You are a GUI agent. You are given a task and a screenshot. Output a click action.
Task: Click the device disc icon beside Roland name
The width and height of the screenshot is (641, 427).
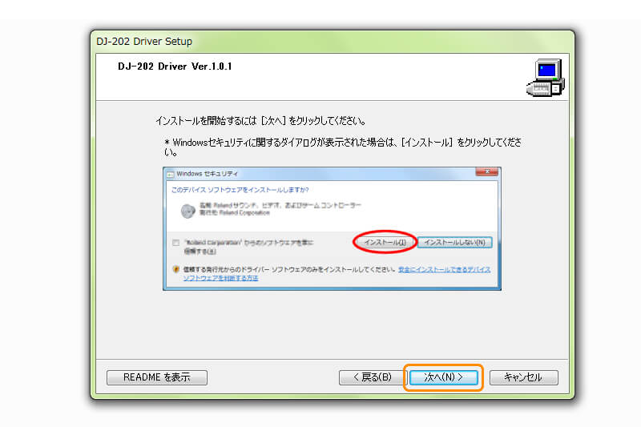pos(188,211)
